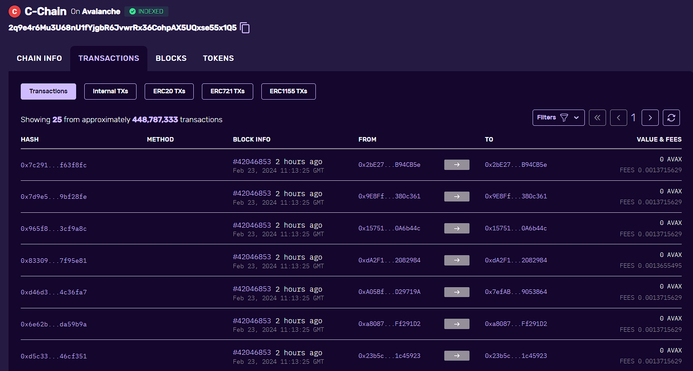Open the Tokens tab
Image resolution: width=693 pixels, height=371 pixels.
[x=218, y=59]
